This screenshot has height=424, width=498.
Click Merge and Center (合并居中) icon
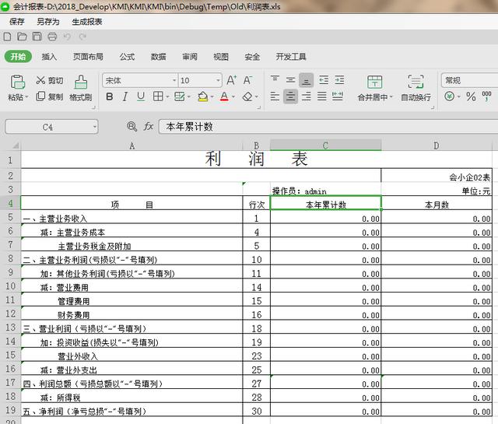click(x=375, y=82)
